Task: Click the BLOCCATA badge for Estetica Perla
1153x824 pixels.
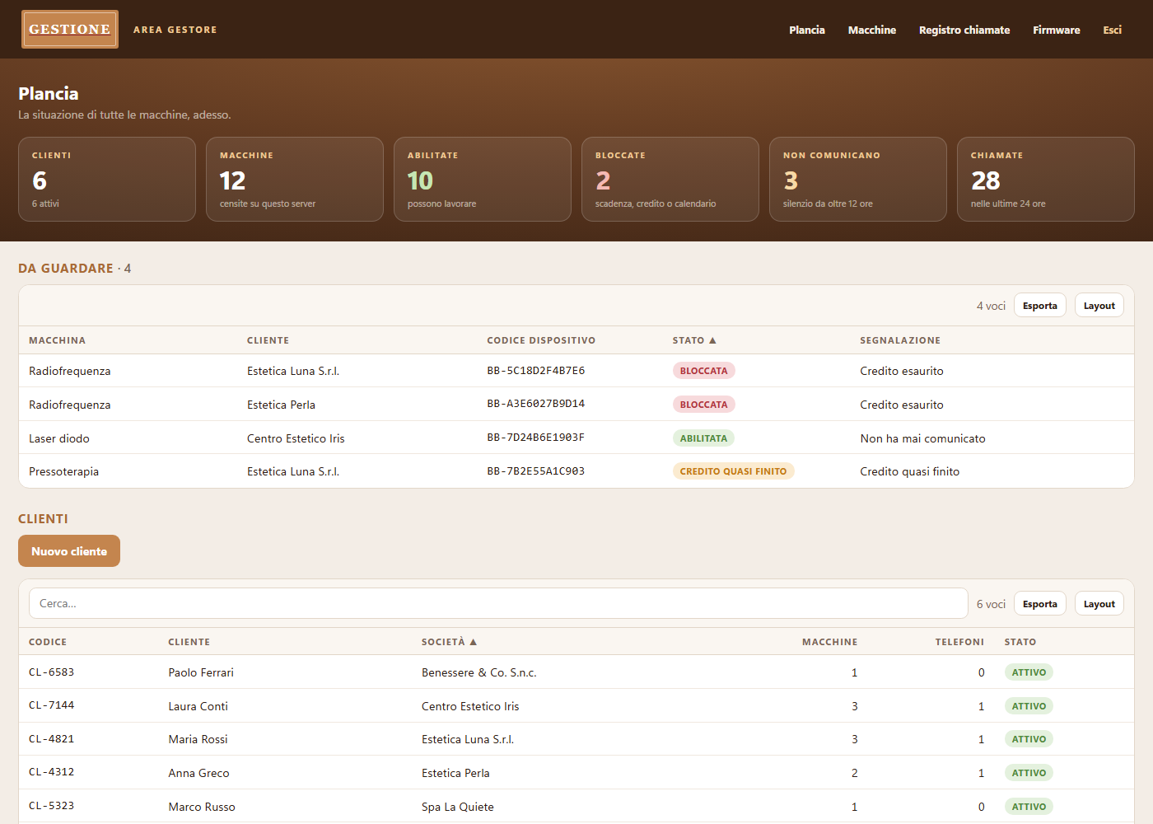Action: tap(704, 405)
